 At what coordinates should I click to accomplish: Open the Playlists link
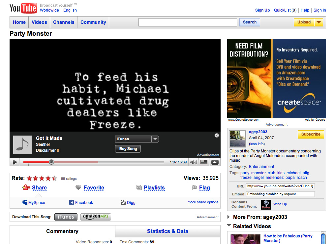point(154,188)
